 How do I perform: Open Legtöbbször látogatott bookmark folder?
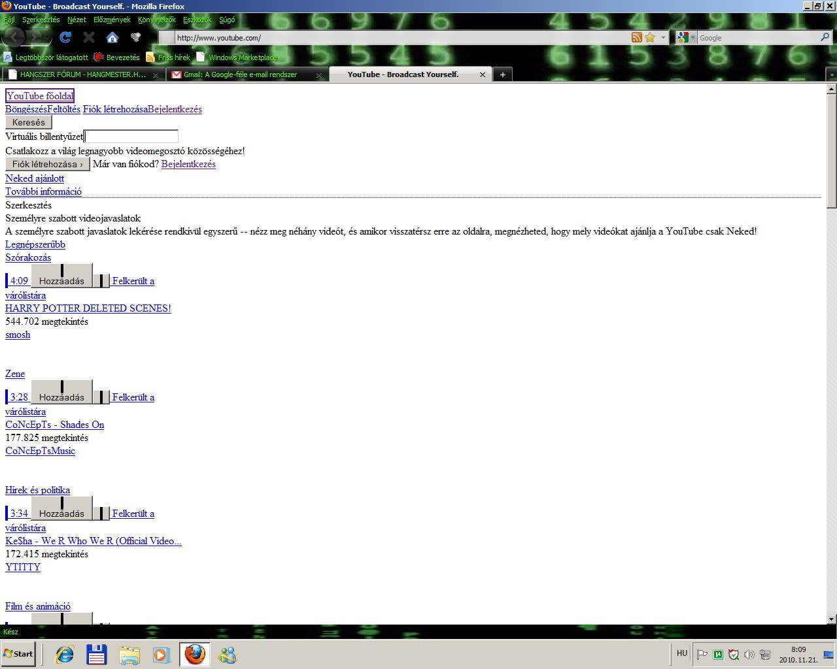[x=46, y=57]
